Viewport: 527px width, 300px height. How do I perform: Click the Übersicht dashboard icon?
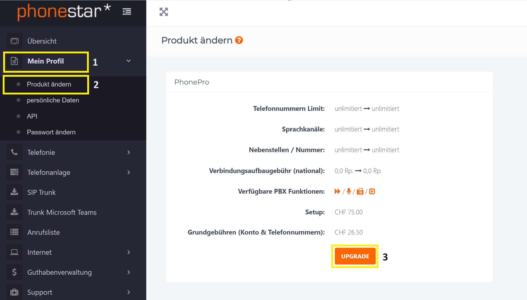pyautogui.click(x=14, y=41)
